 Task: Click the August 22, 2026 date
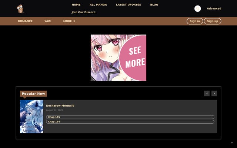click(x=54, y=110)
